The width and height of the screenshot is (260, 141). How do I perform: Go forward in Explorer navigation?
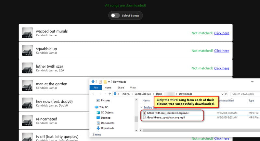tap(100, 94)
